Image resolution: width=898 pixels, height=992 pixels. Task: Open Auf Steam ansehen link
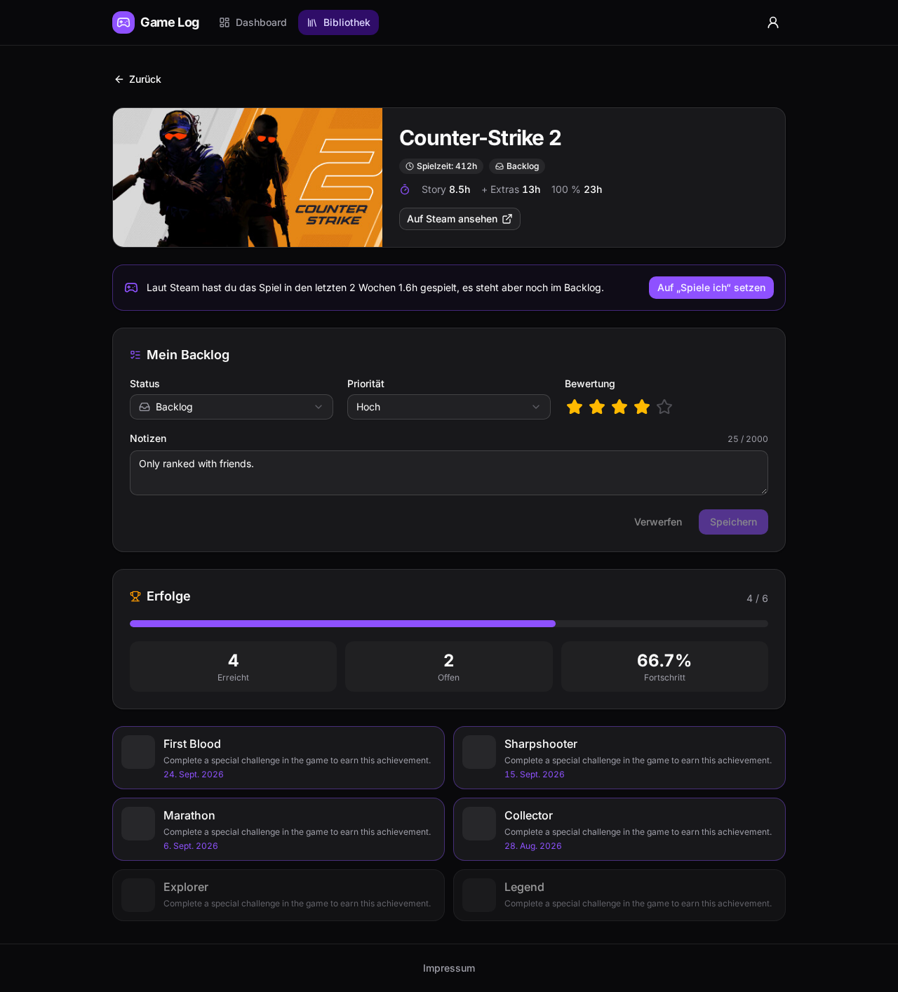(x=460, y=219)
